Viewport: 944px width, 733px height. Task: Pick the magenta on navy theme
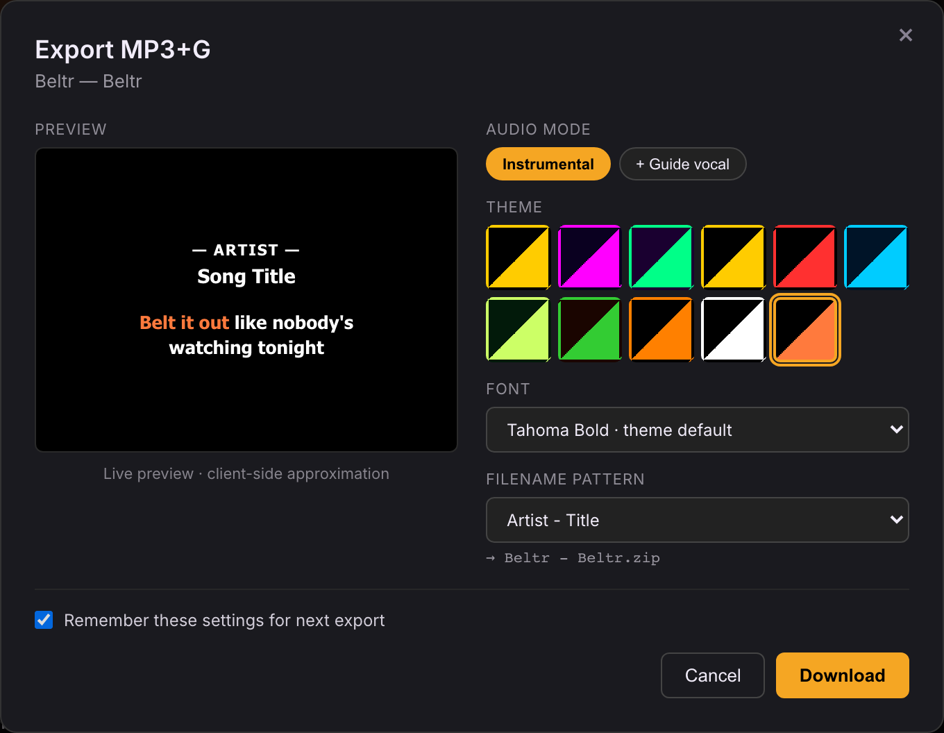coord(589,256)
